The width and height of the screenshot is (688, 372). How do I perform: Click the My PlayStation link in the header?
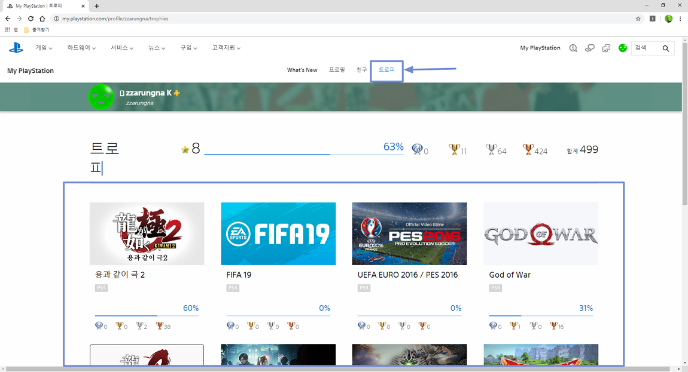540,48
